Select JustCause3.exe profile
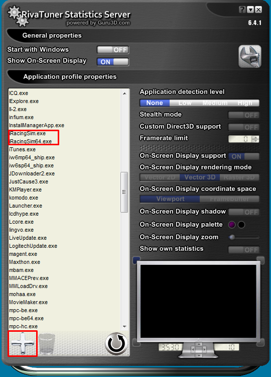The width and height of the screenshot is (271, 377). pyautogui.click(x=29, y=182)
